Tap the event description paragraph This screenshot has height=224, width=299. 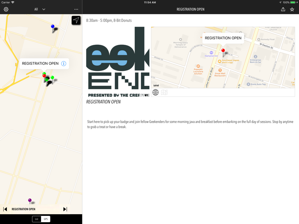click(190, 124)
